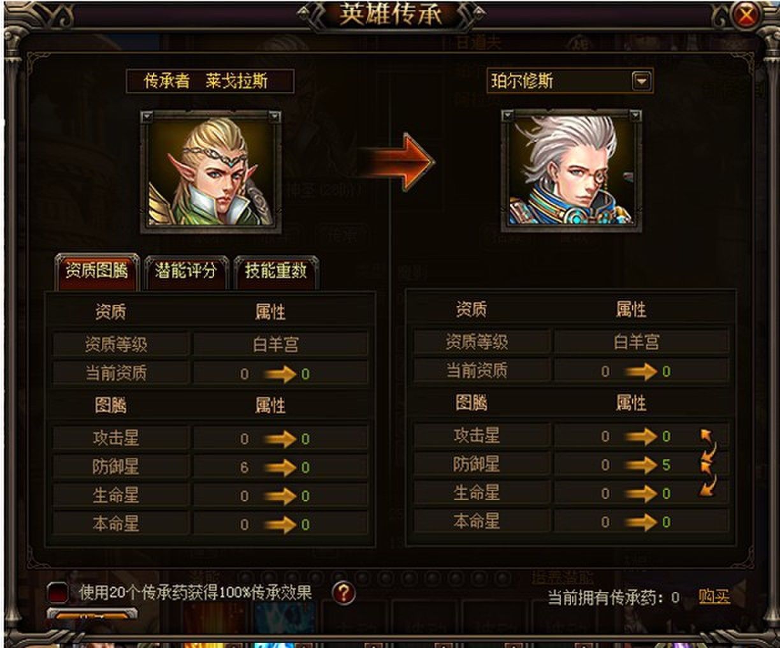Select the 资质图腾 tab
The height and width of the screenshot is (648, 780).
coord(97,271)
